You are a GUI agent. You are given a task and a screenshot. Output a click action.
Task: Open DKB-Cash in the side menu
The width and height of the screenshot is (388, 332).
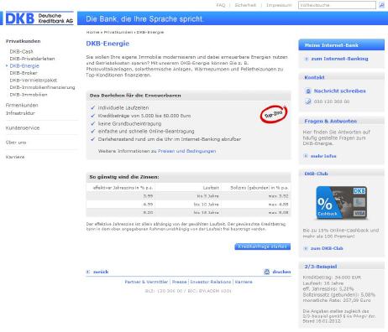(x=21, y=52)
